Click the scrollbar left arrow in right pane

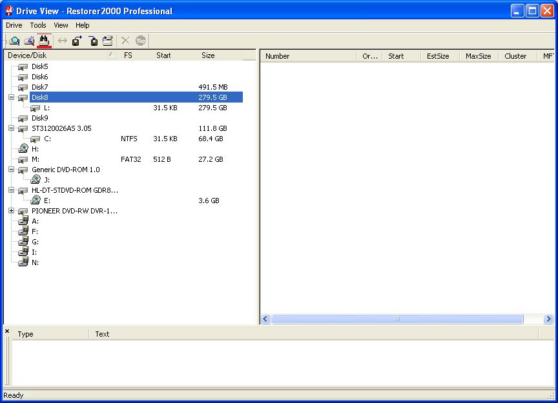point(265,319)
